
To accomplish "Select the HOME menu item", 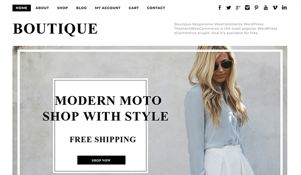I will (21, 8).
